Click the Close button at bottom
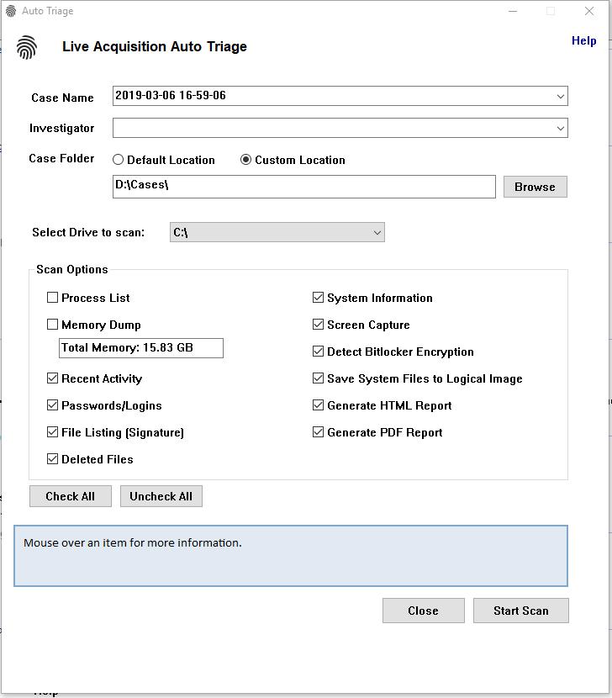The image size is (612, 698). point(423,611)
